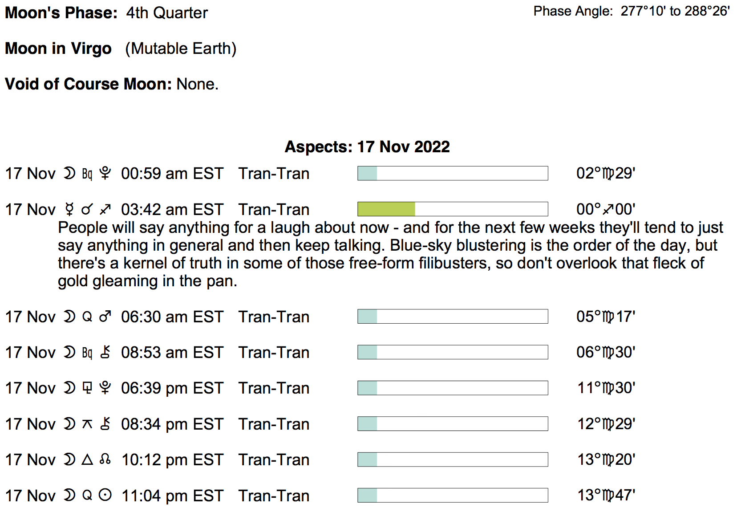Click the Sagittarius symbol in Mercury aspect row
Image resolution: width=737 pixels, height=512 pixels.
click(x=105, y=209)
